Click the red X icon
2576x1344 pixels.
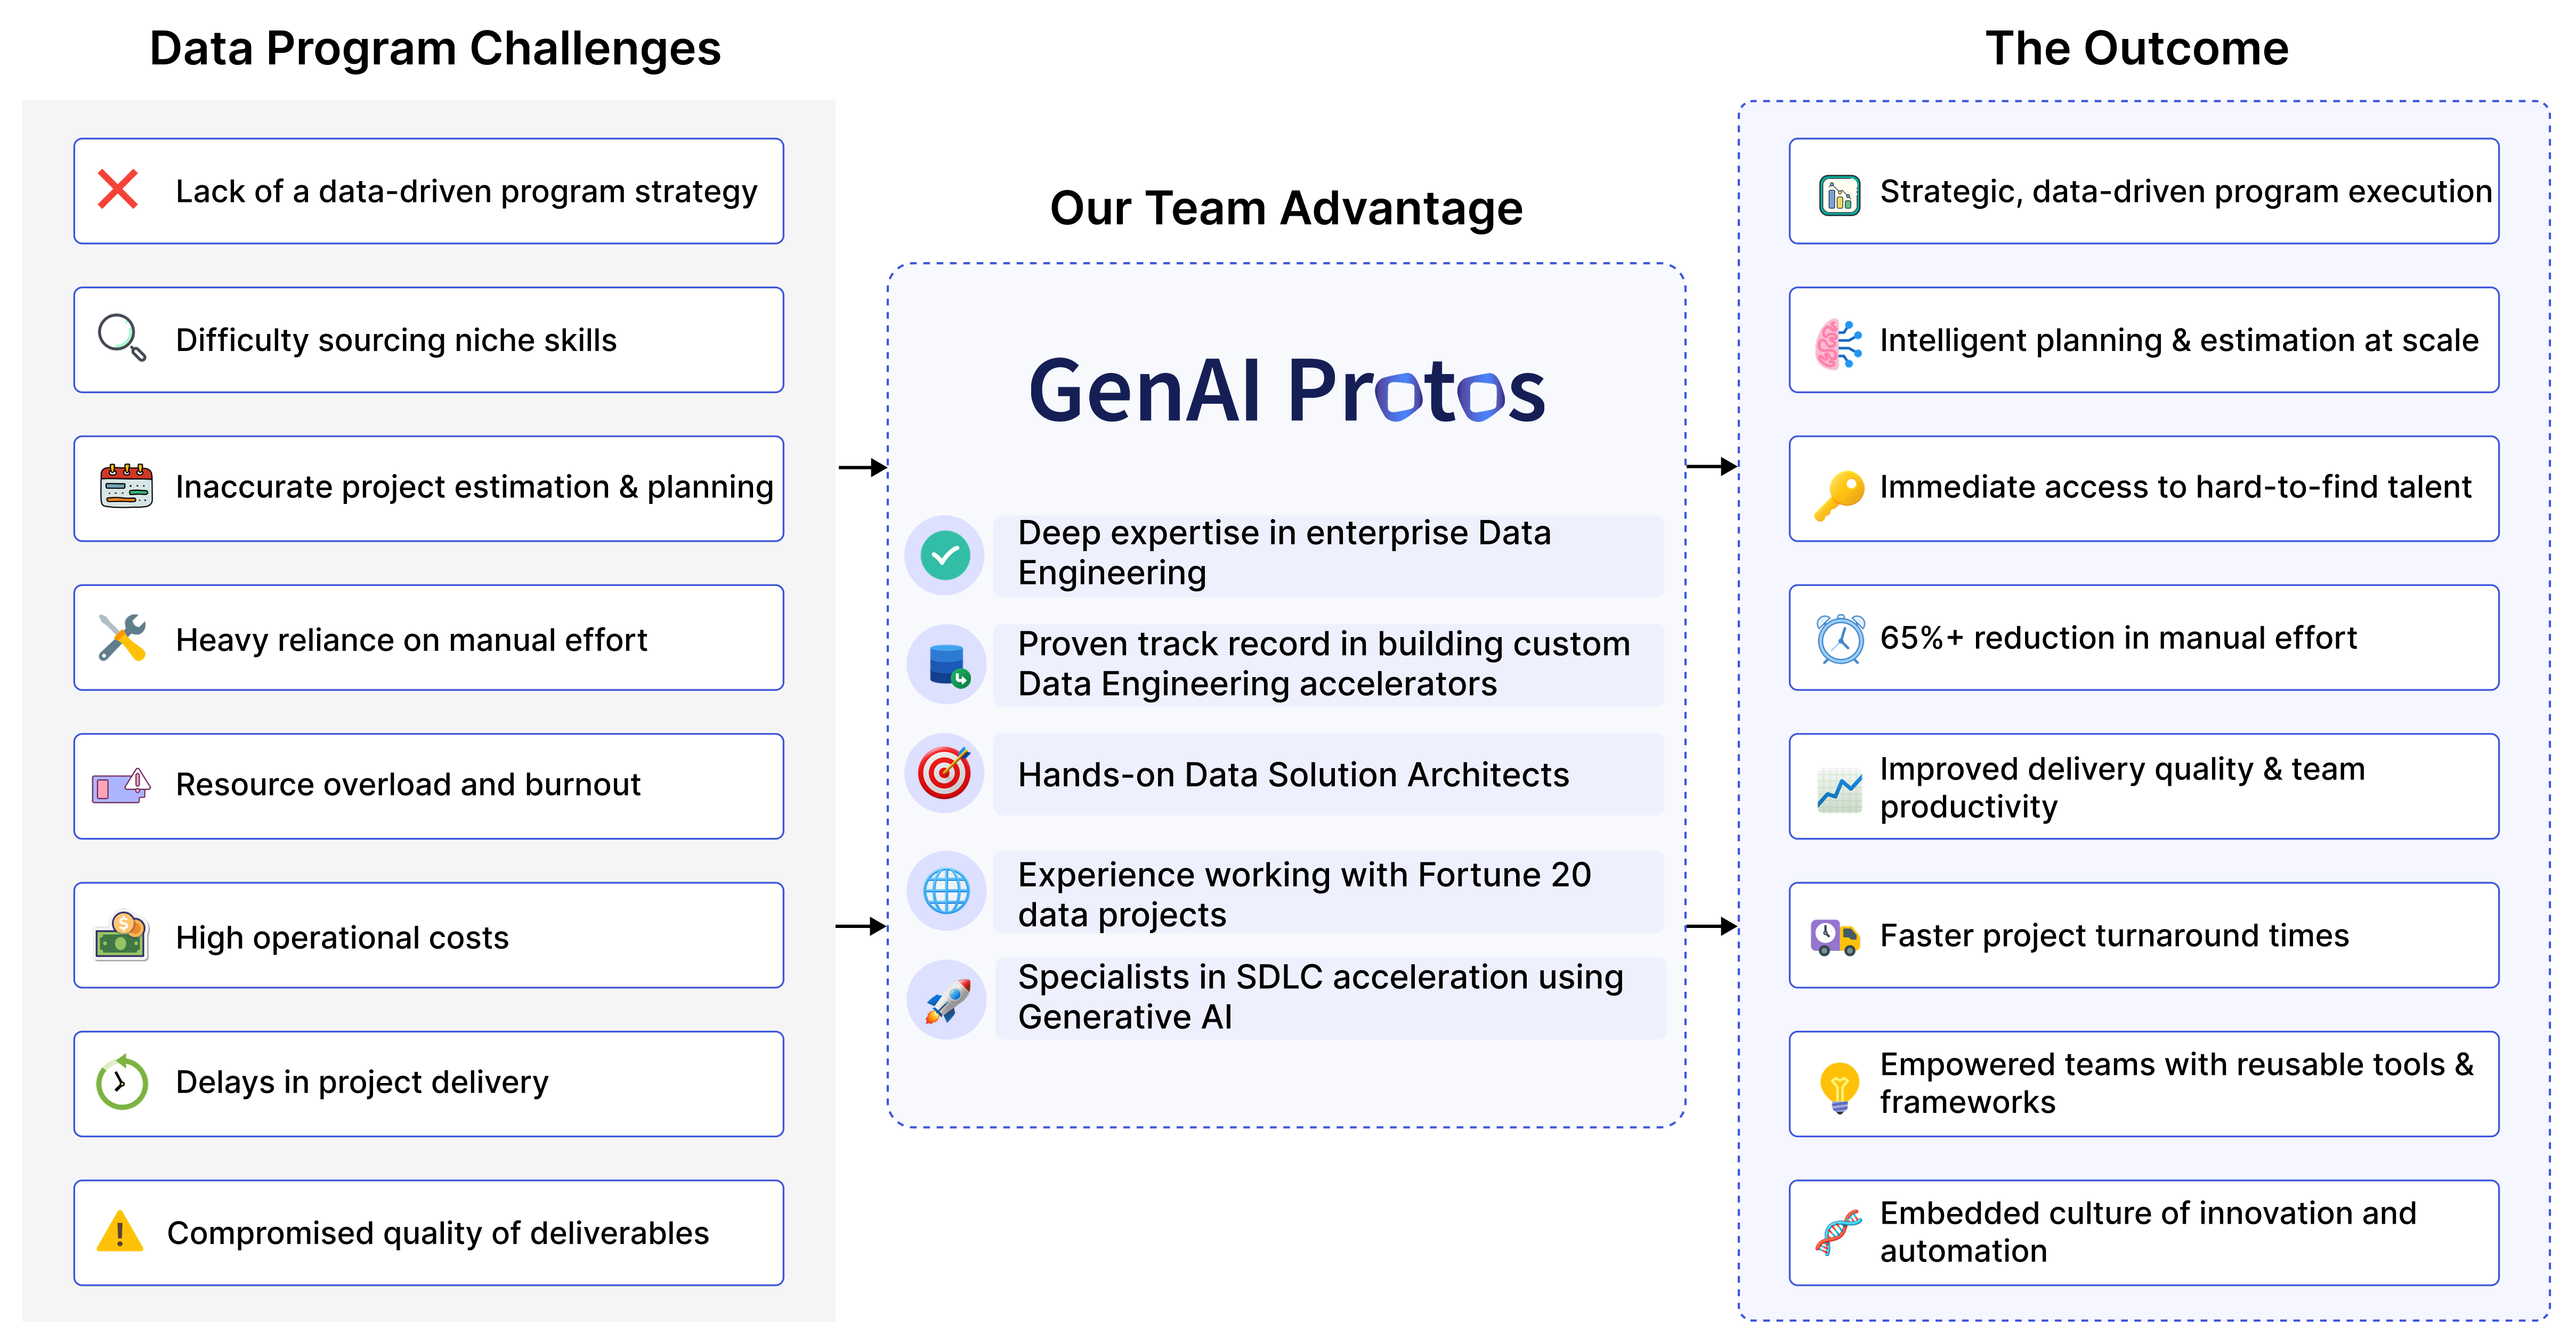coord(118,189)
